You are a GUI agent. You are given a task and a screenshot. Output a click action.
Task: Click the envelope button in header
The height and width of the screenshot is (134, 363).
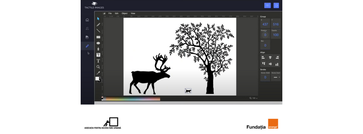[x=267, y=5]
